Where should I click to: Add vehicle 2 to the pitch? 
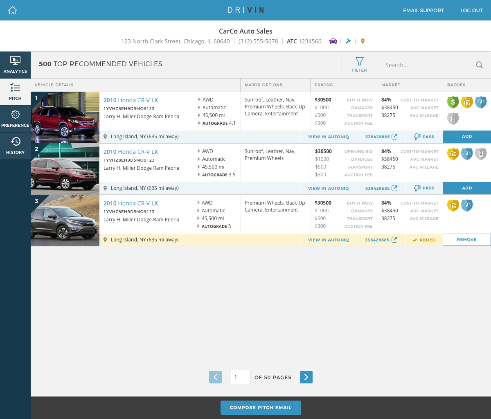tap(467, 188)
